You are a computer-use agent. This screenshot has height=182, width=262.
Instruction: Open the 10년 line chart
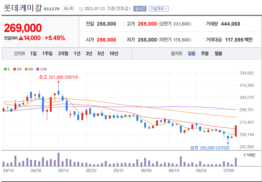(114, 53)
